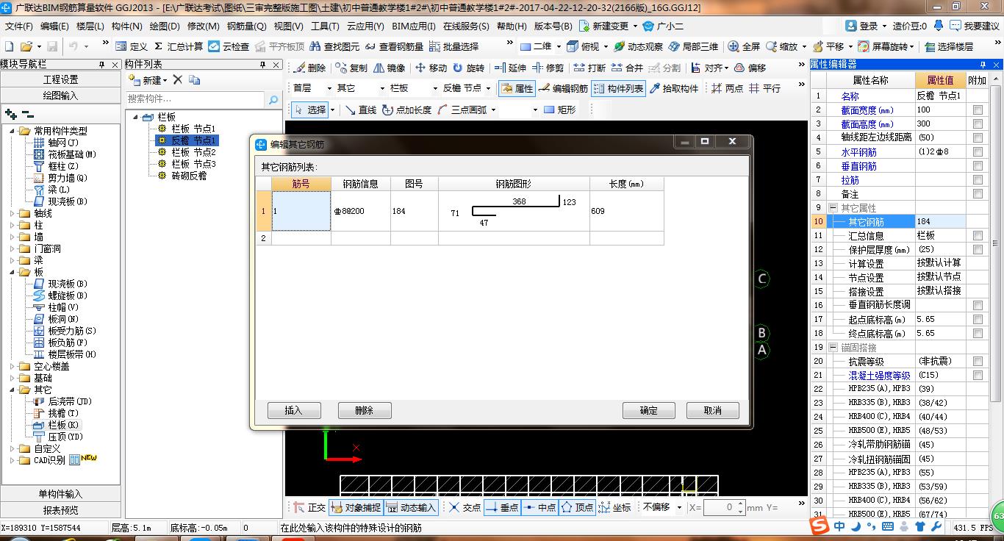Click 全屏 full screen tool
Screen dimensions: 1004x541
pyautogui.click(x=744, y=46)
